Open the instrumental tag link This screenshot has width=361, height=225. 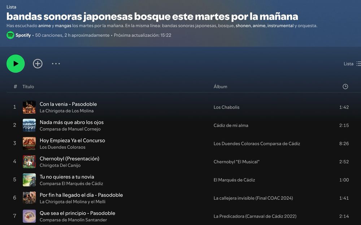280,26
